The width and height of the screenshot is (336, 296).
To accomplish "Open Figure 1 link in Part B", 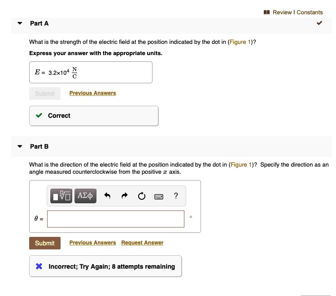I will click(241, 165).
